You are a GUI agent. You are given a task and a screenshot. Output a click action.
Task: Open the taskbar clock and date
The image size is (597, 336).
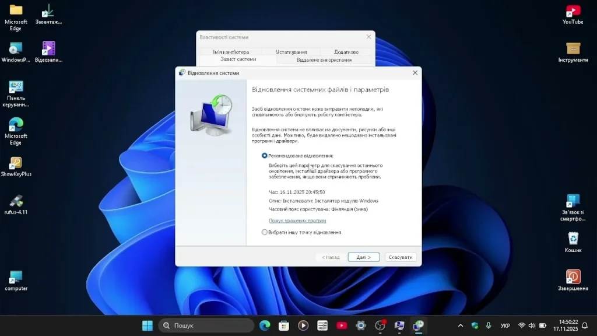[x=566, y=325]
